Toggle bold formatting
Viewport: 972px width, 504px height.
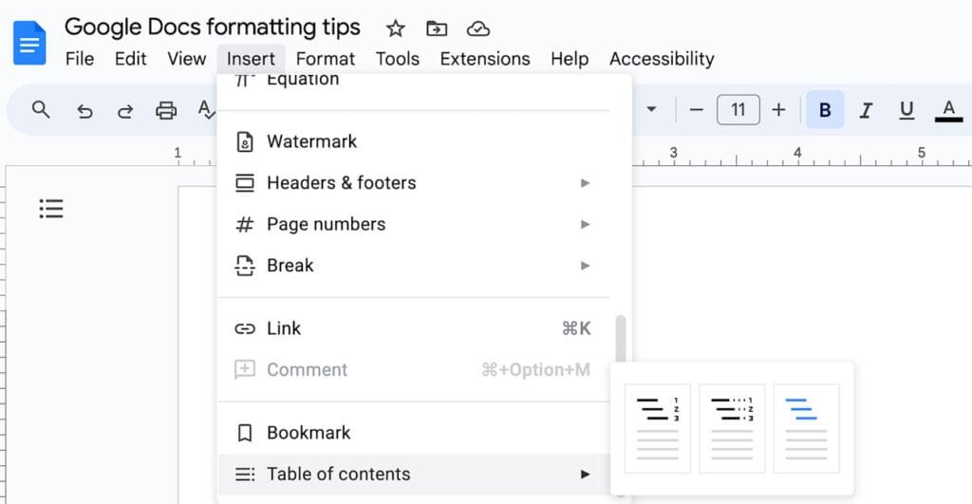coord(825,110)
